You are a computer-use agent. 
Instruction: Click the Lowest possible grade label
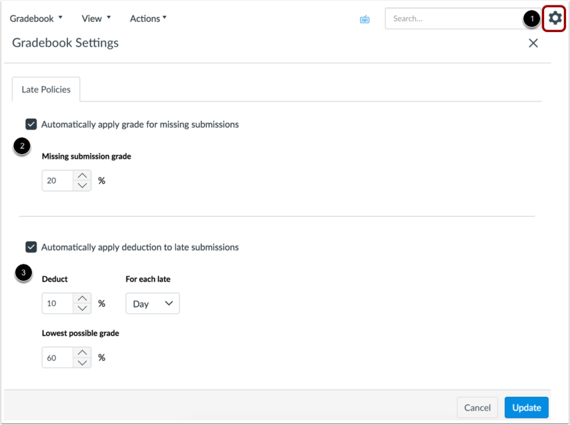81,334
